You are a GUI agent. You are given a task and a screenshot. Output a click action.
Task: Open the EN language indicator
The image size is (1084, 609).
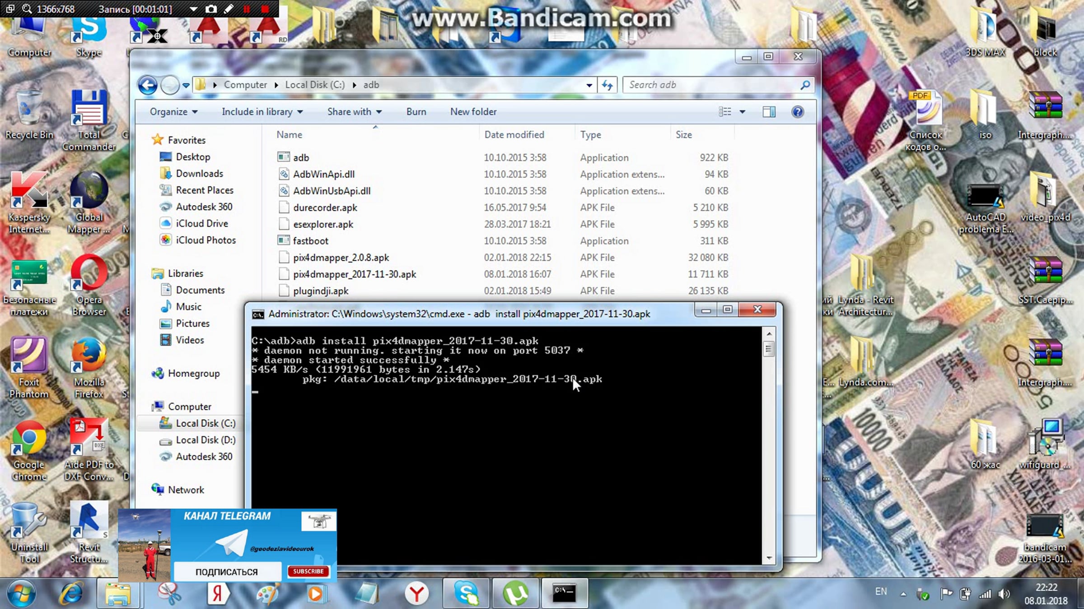click(881, 591)
